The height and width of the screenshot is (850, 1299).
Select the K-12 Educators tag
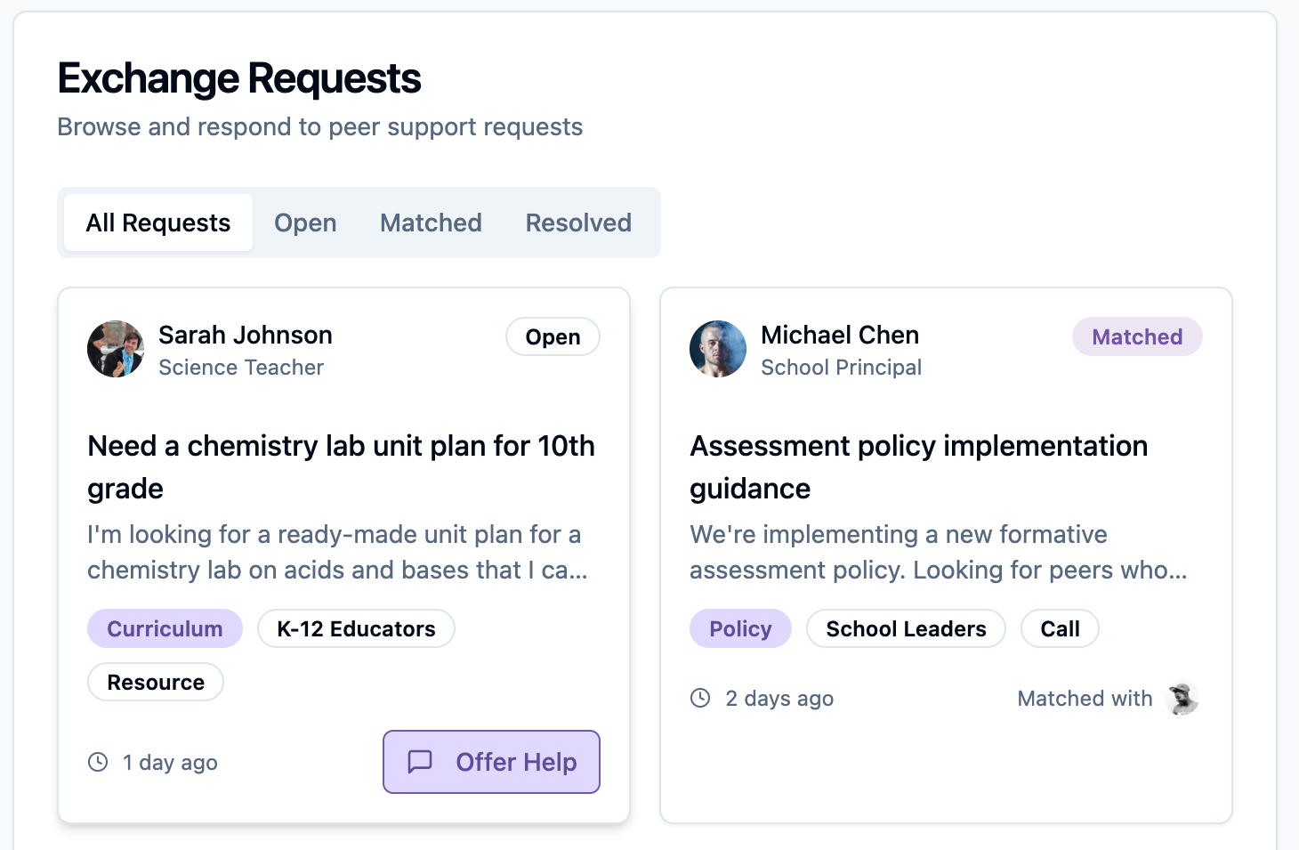tap(356, 628)
